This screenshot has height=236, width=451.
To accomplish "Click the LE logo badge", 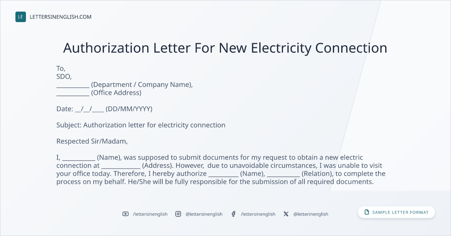I will 21,17.
